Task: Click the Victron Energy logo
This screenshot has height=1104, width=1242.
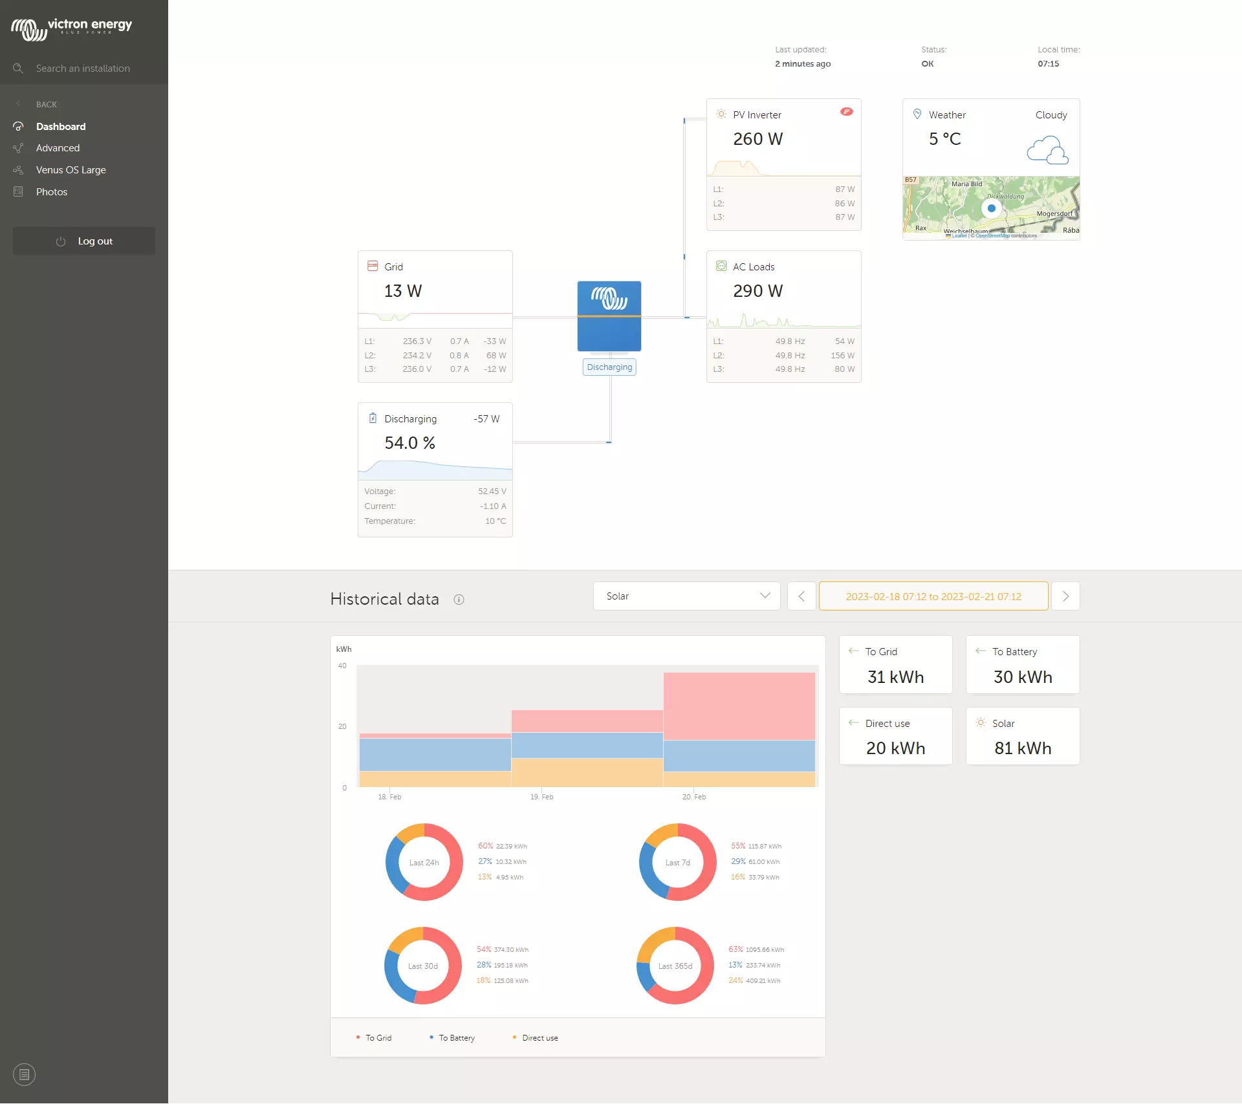Action: [71, 28]
